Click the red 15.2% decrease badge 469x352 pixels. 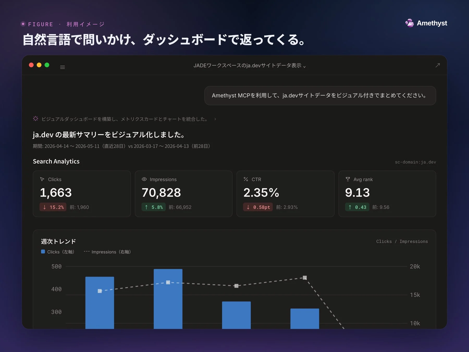[x=53, y=207]
